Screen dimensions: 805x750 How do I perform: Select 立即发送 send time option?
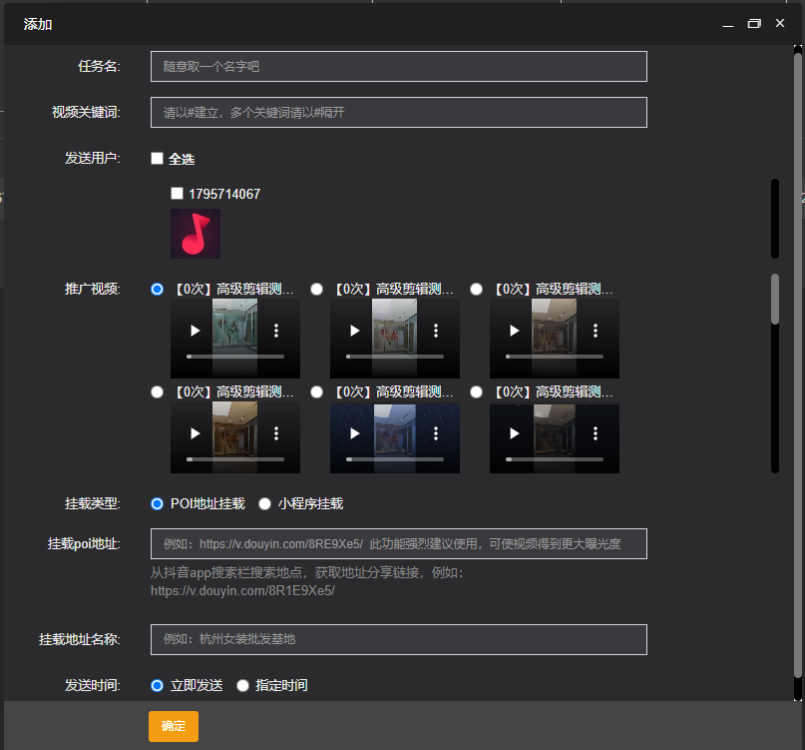pos(157,686)
